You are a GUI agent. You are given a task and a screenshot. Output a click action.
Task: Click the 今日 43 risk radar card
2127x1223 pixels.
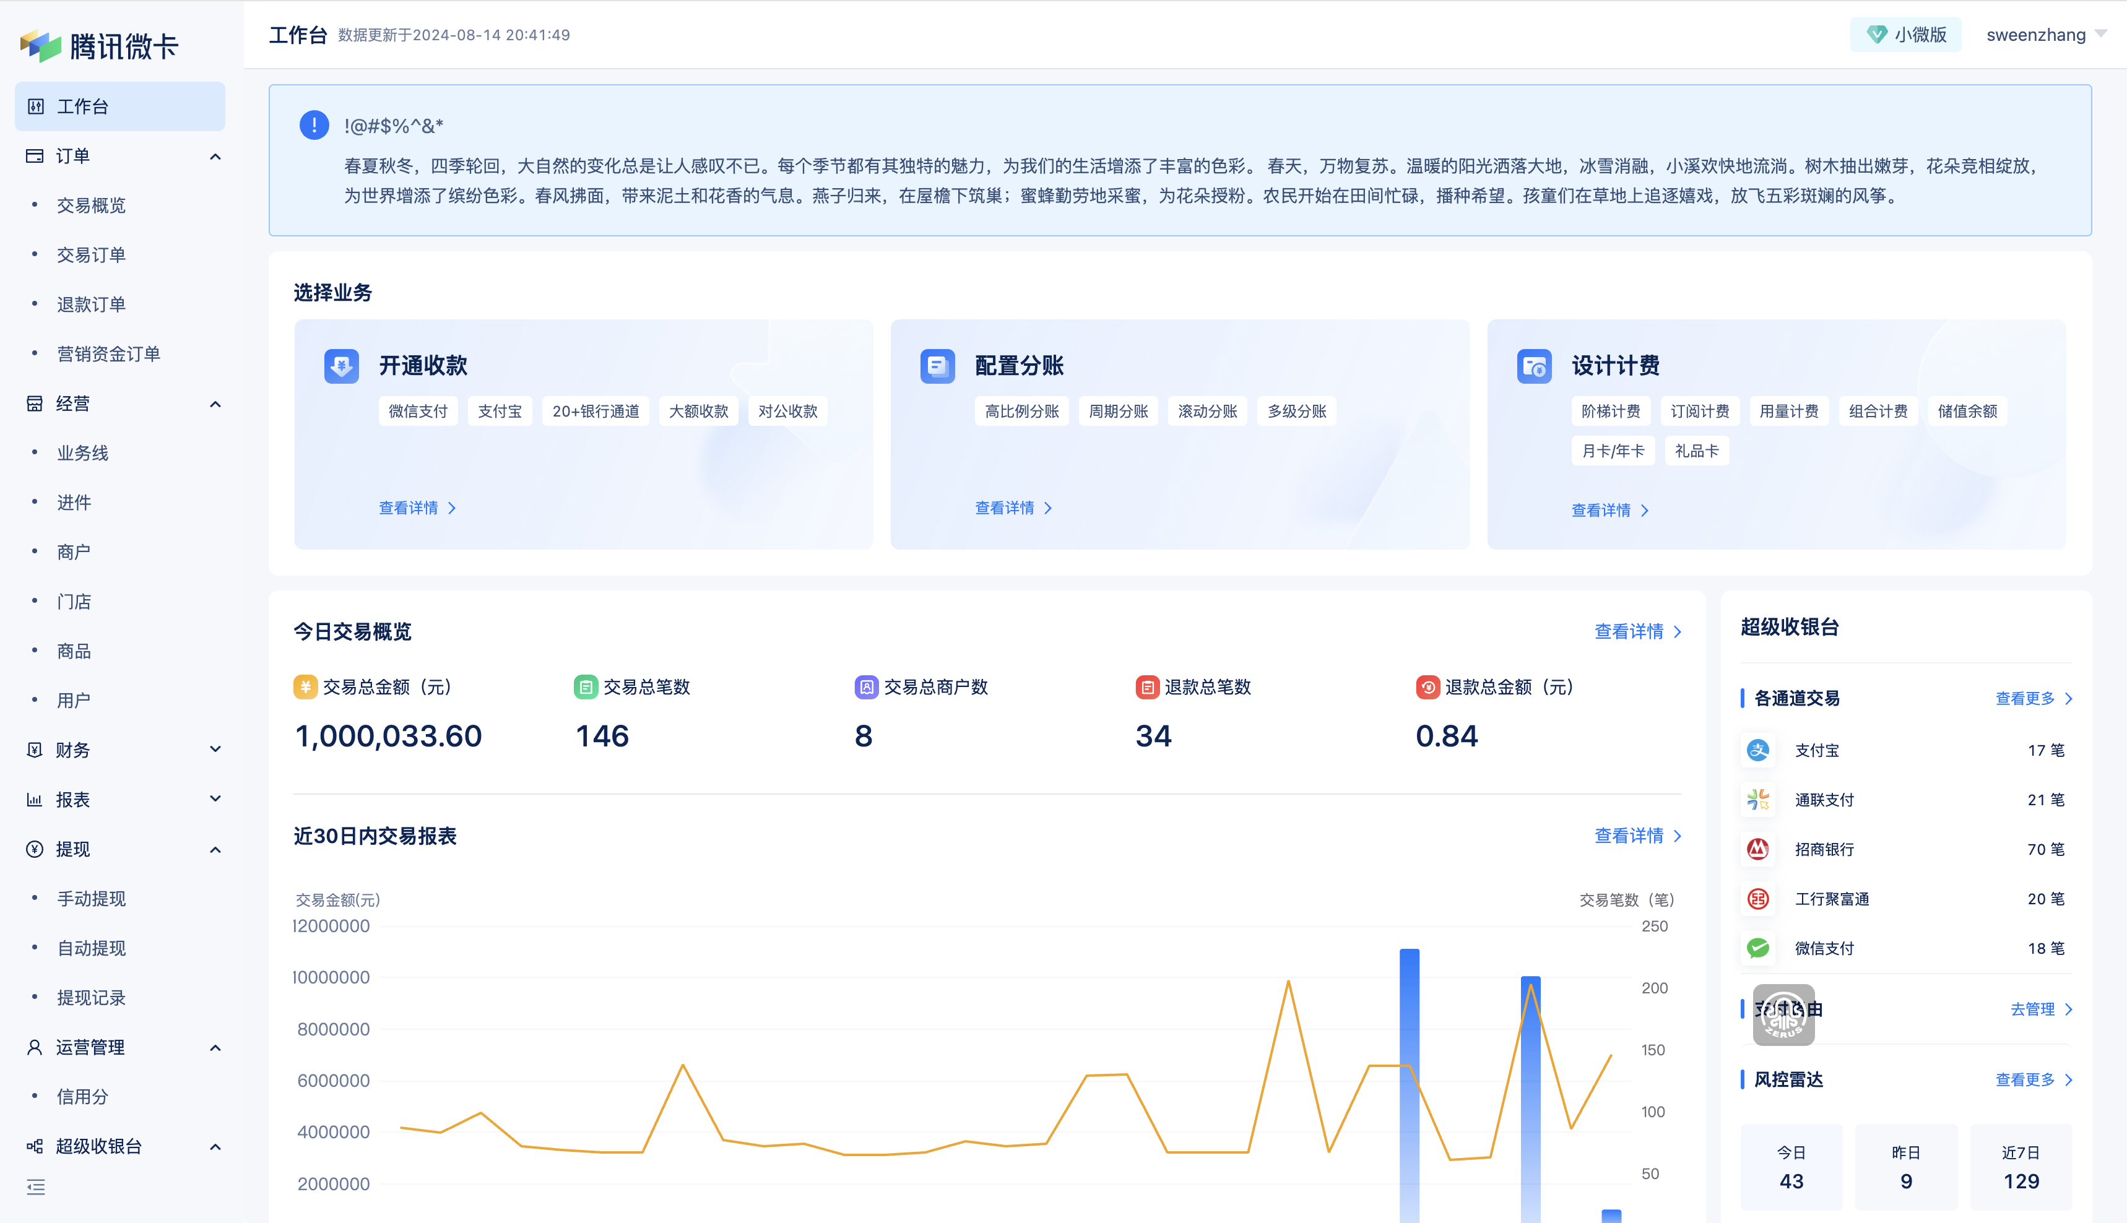(x=1791, y=1167)
